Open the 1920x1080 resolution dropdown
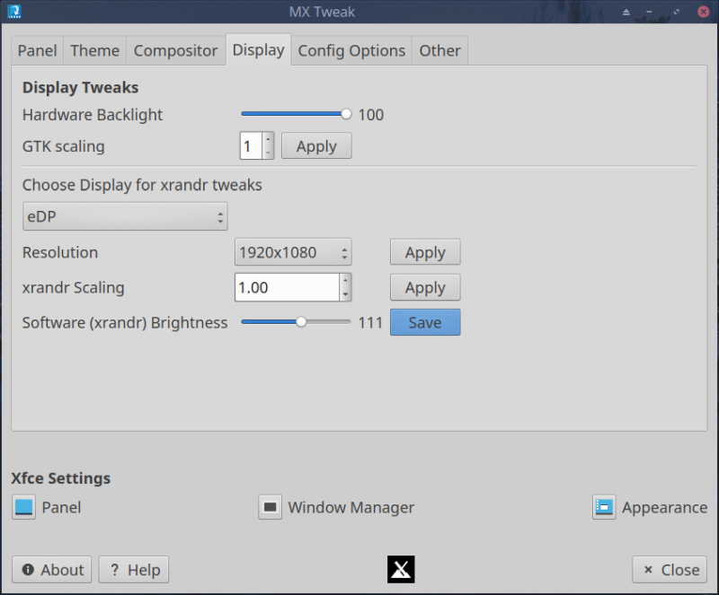Image resolution: width=719 pixels, height=595 pixels. [x=293, y=252]
